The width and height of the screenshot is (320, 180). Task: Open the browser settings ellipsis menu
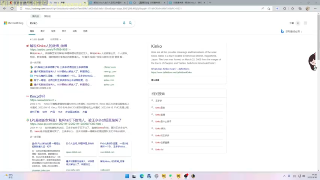[315, 8]
